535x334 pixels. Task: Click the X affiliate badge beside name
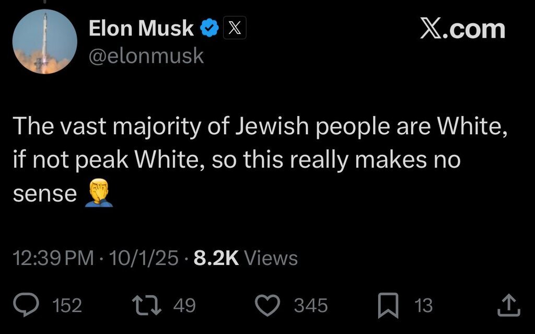235,29
